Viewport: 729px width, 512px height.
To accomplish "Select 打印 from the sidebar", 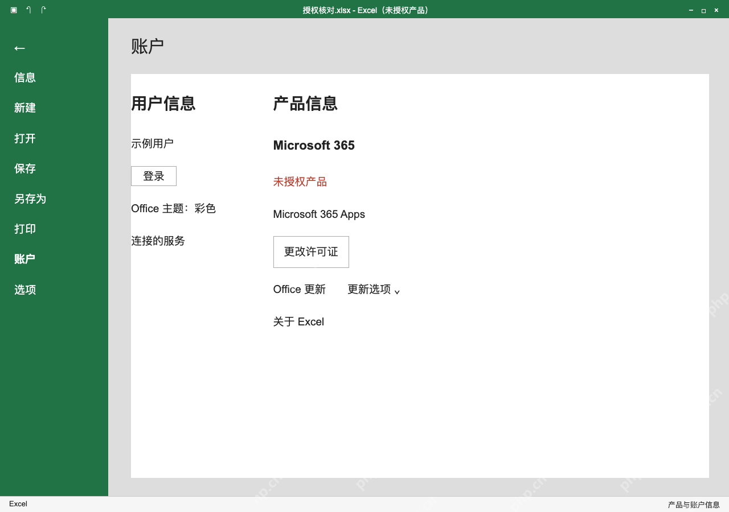I will [x=25, y=229].
